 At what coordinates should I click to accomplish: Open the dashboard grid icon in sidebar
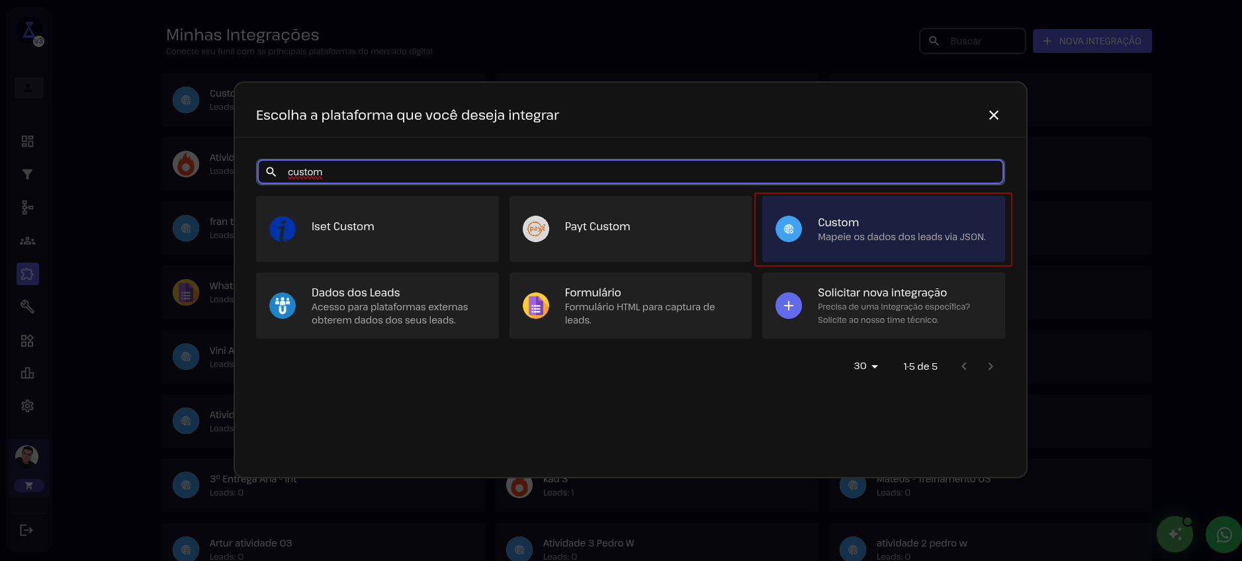pyautogui.click(x=27, y=142)
